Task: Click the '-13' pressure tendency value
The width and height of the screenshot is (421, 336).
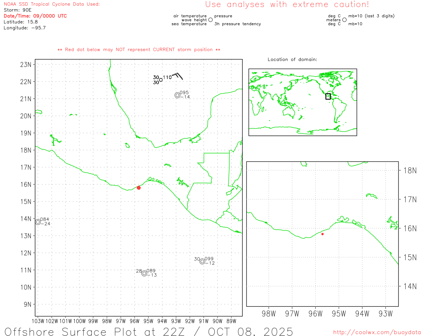Action: tap(152, 275)
